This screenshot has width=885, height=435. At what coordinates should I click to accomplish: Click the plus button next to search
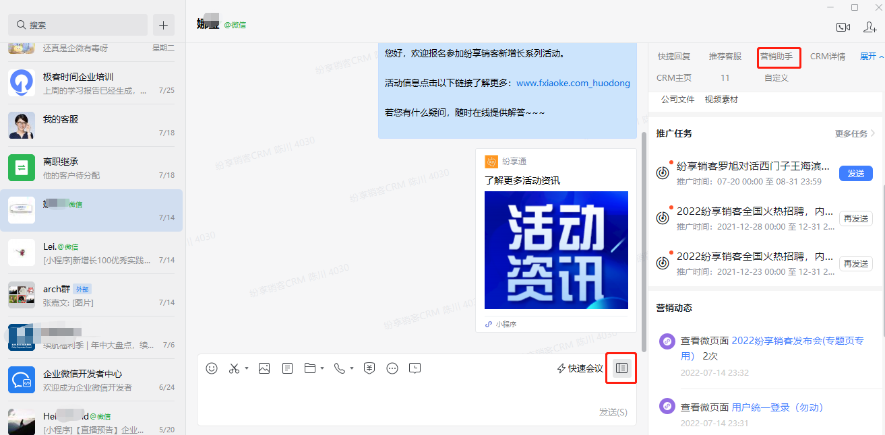[x=164, y=25]
